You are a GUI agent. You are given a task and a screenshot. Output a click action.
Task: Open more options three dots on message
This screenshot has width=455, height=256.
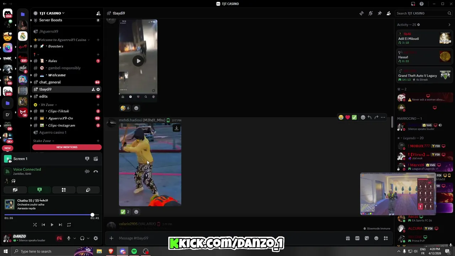[383, 117]
